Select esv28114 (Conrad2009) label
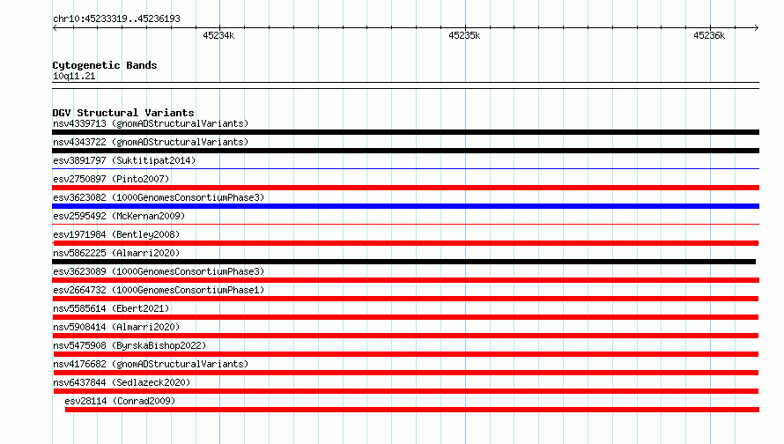 pos(120,401)
